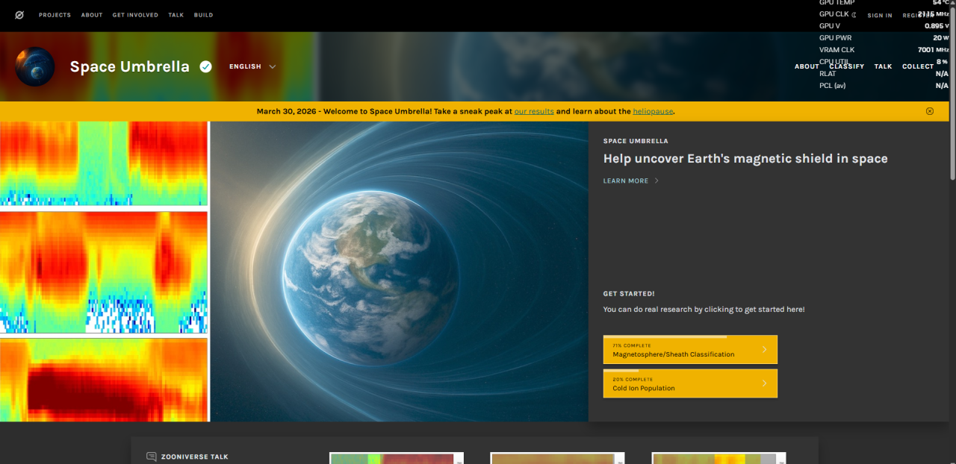
Task: Click the arrow on Magnetosphere/Sheath Classification button
Action: tap(764, 350)
